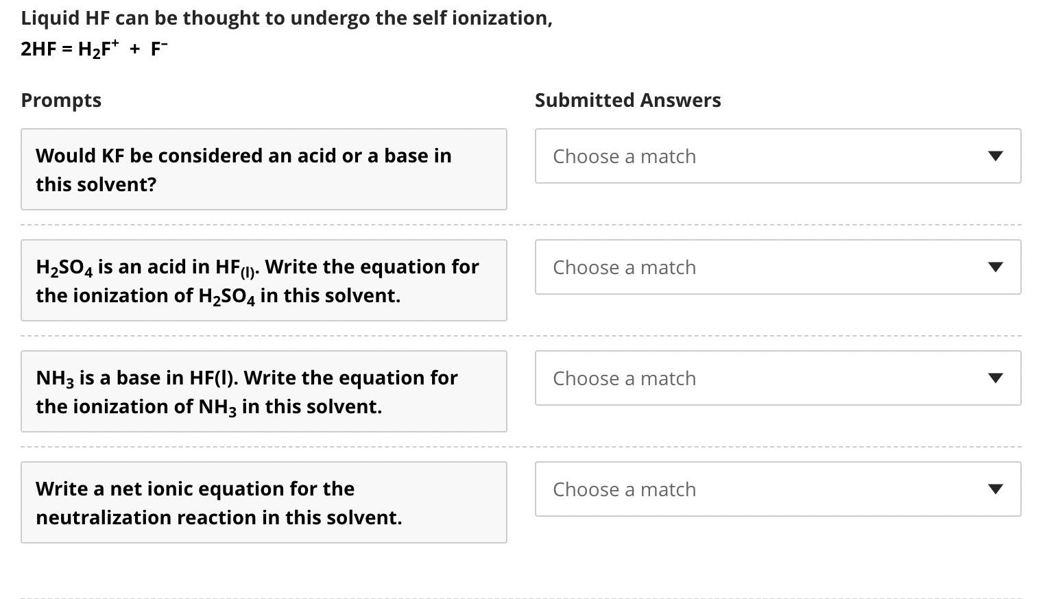Open the 'Choose a match' dropdown for KF
Image resolution: width=1056 pixels, height=599 pixels.
pyautogui.click(x=778, y=156)
